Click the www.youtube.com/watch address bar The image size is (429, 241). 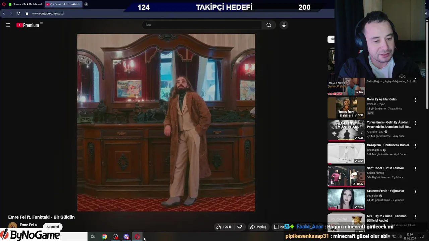(x=48, y=13)
